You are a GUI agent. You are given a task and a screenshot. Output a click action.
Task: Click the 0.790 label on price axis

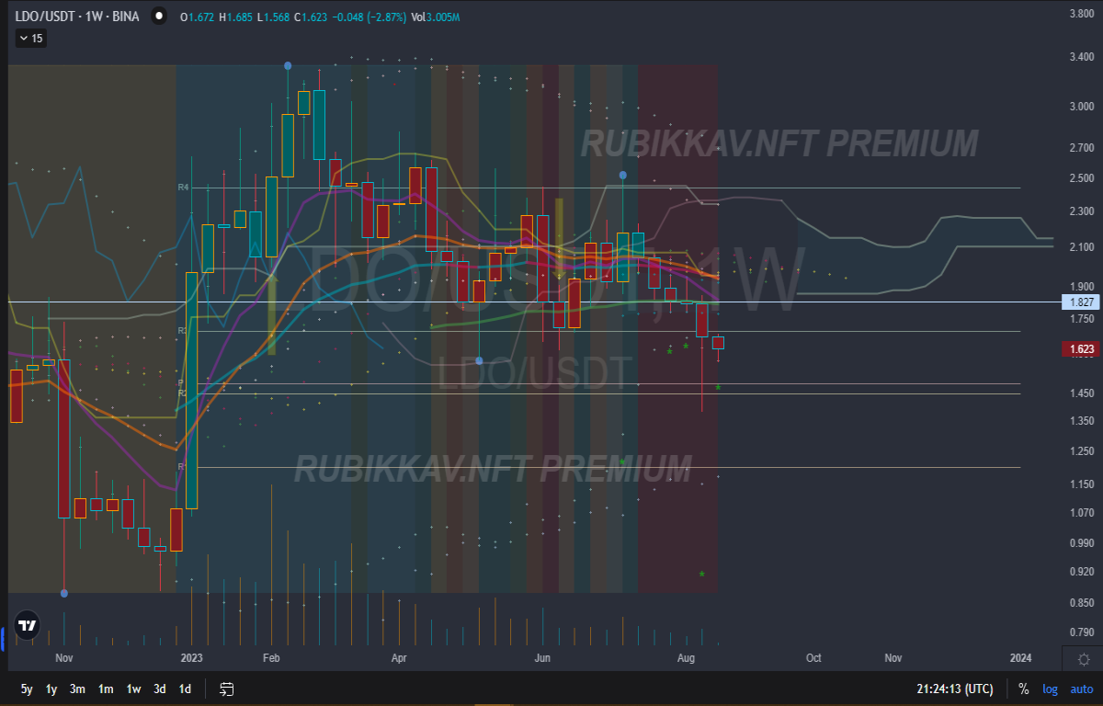coord(1081,632)
